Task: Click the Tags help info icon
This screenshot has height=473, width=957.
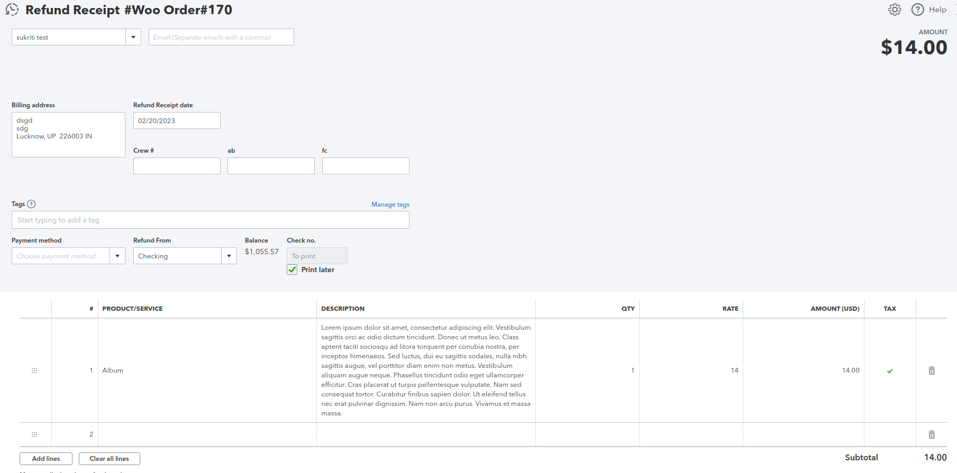Action: pyautogui.click(x=31, y=204)
